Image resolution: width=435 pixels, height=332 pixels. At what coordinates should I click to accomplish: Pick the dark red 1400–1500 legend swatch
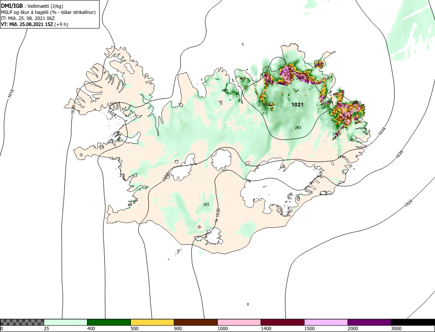282,322
